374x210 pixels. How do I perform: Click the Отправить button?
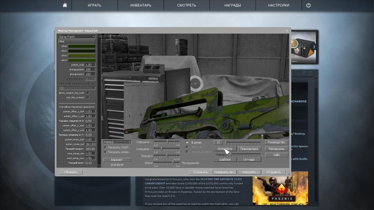point(273,172)
